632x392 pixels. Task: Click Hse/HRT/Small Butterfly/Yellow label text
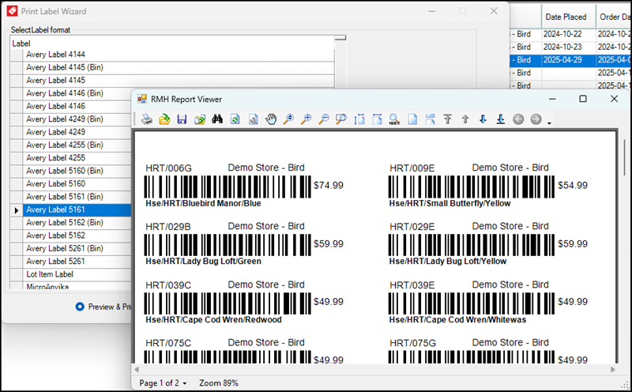(450, 203)
